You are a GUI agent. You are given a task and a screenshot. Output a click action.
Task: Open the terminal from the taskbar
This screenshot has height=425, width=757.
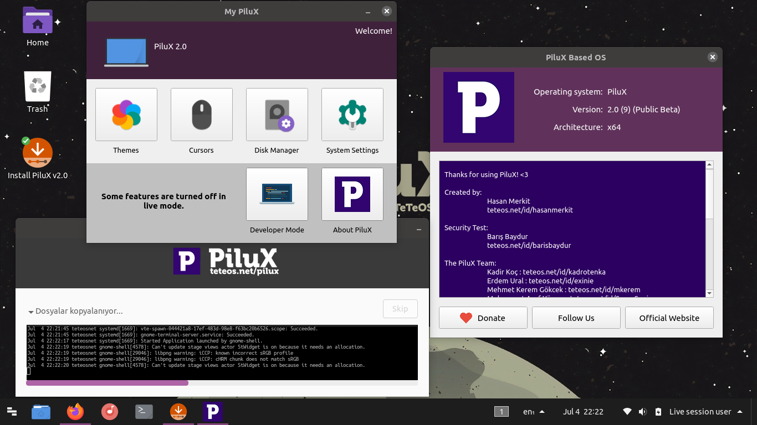144,411
